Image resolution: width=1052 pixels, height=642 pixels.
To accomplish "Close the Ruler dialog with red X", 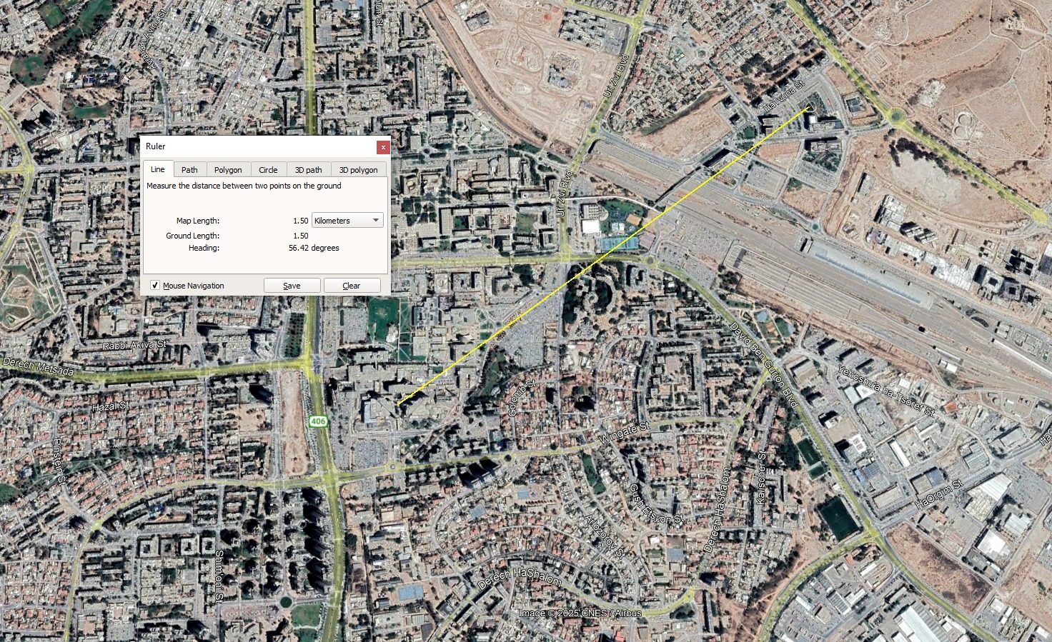I will tap(383, 147).
